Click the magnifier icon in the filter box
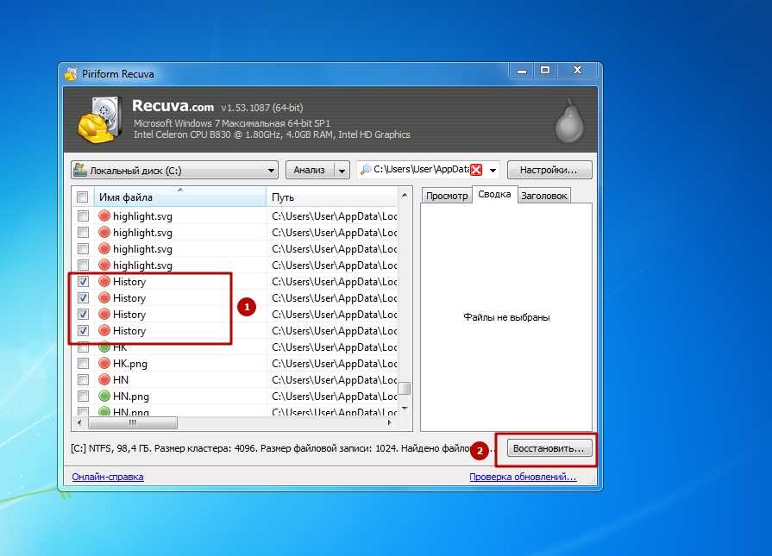 click(366, 170)
